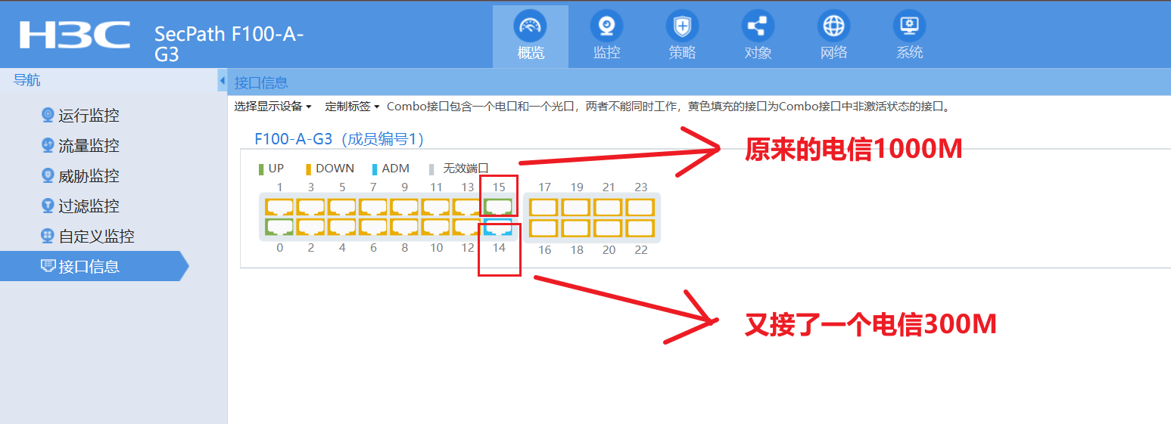This screenshot has width=1171, height=424.
Task: Open SFP port 21 details
Action: tap(608, 207)
